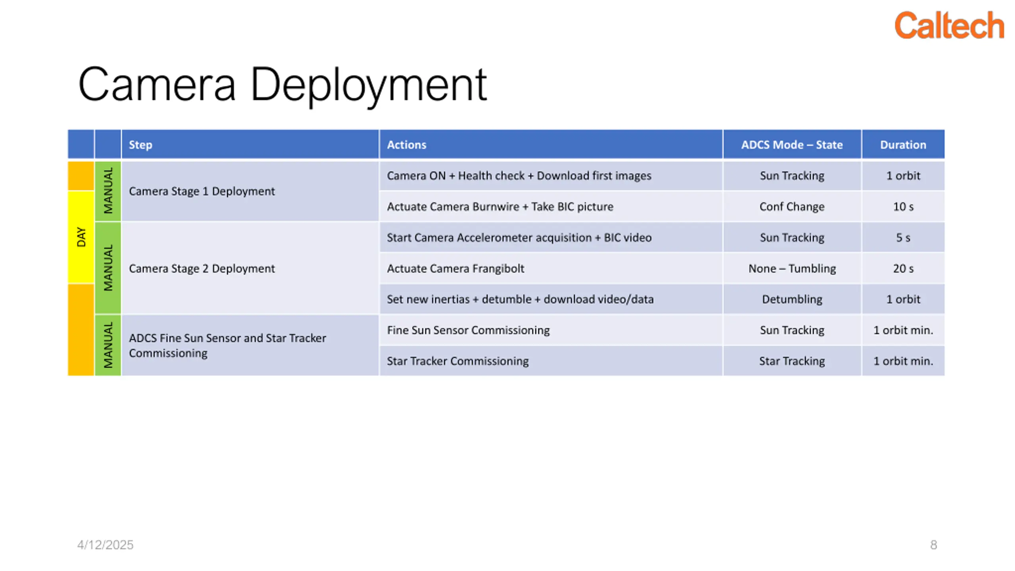The width and height of the screenshot is (1015, 571).
Task: Click the Duration column header
Action: [903, 144]
